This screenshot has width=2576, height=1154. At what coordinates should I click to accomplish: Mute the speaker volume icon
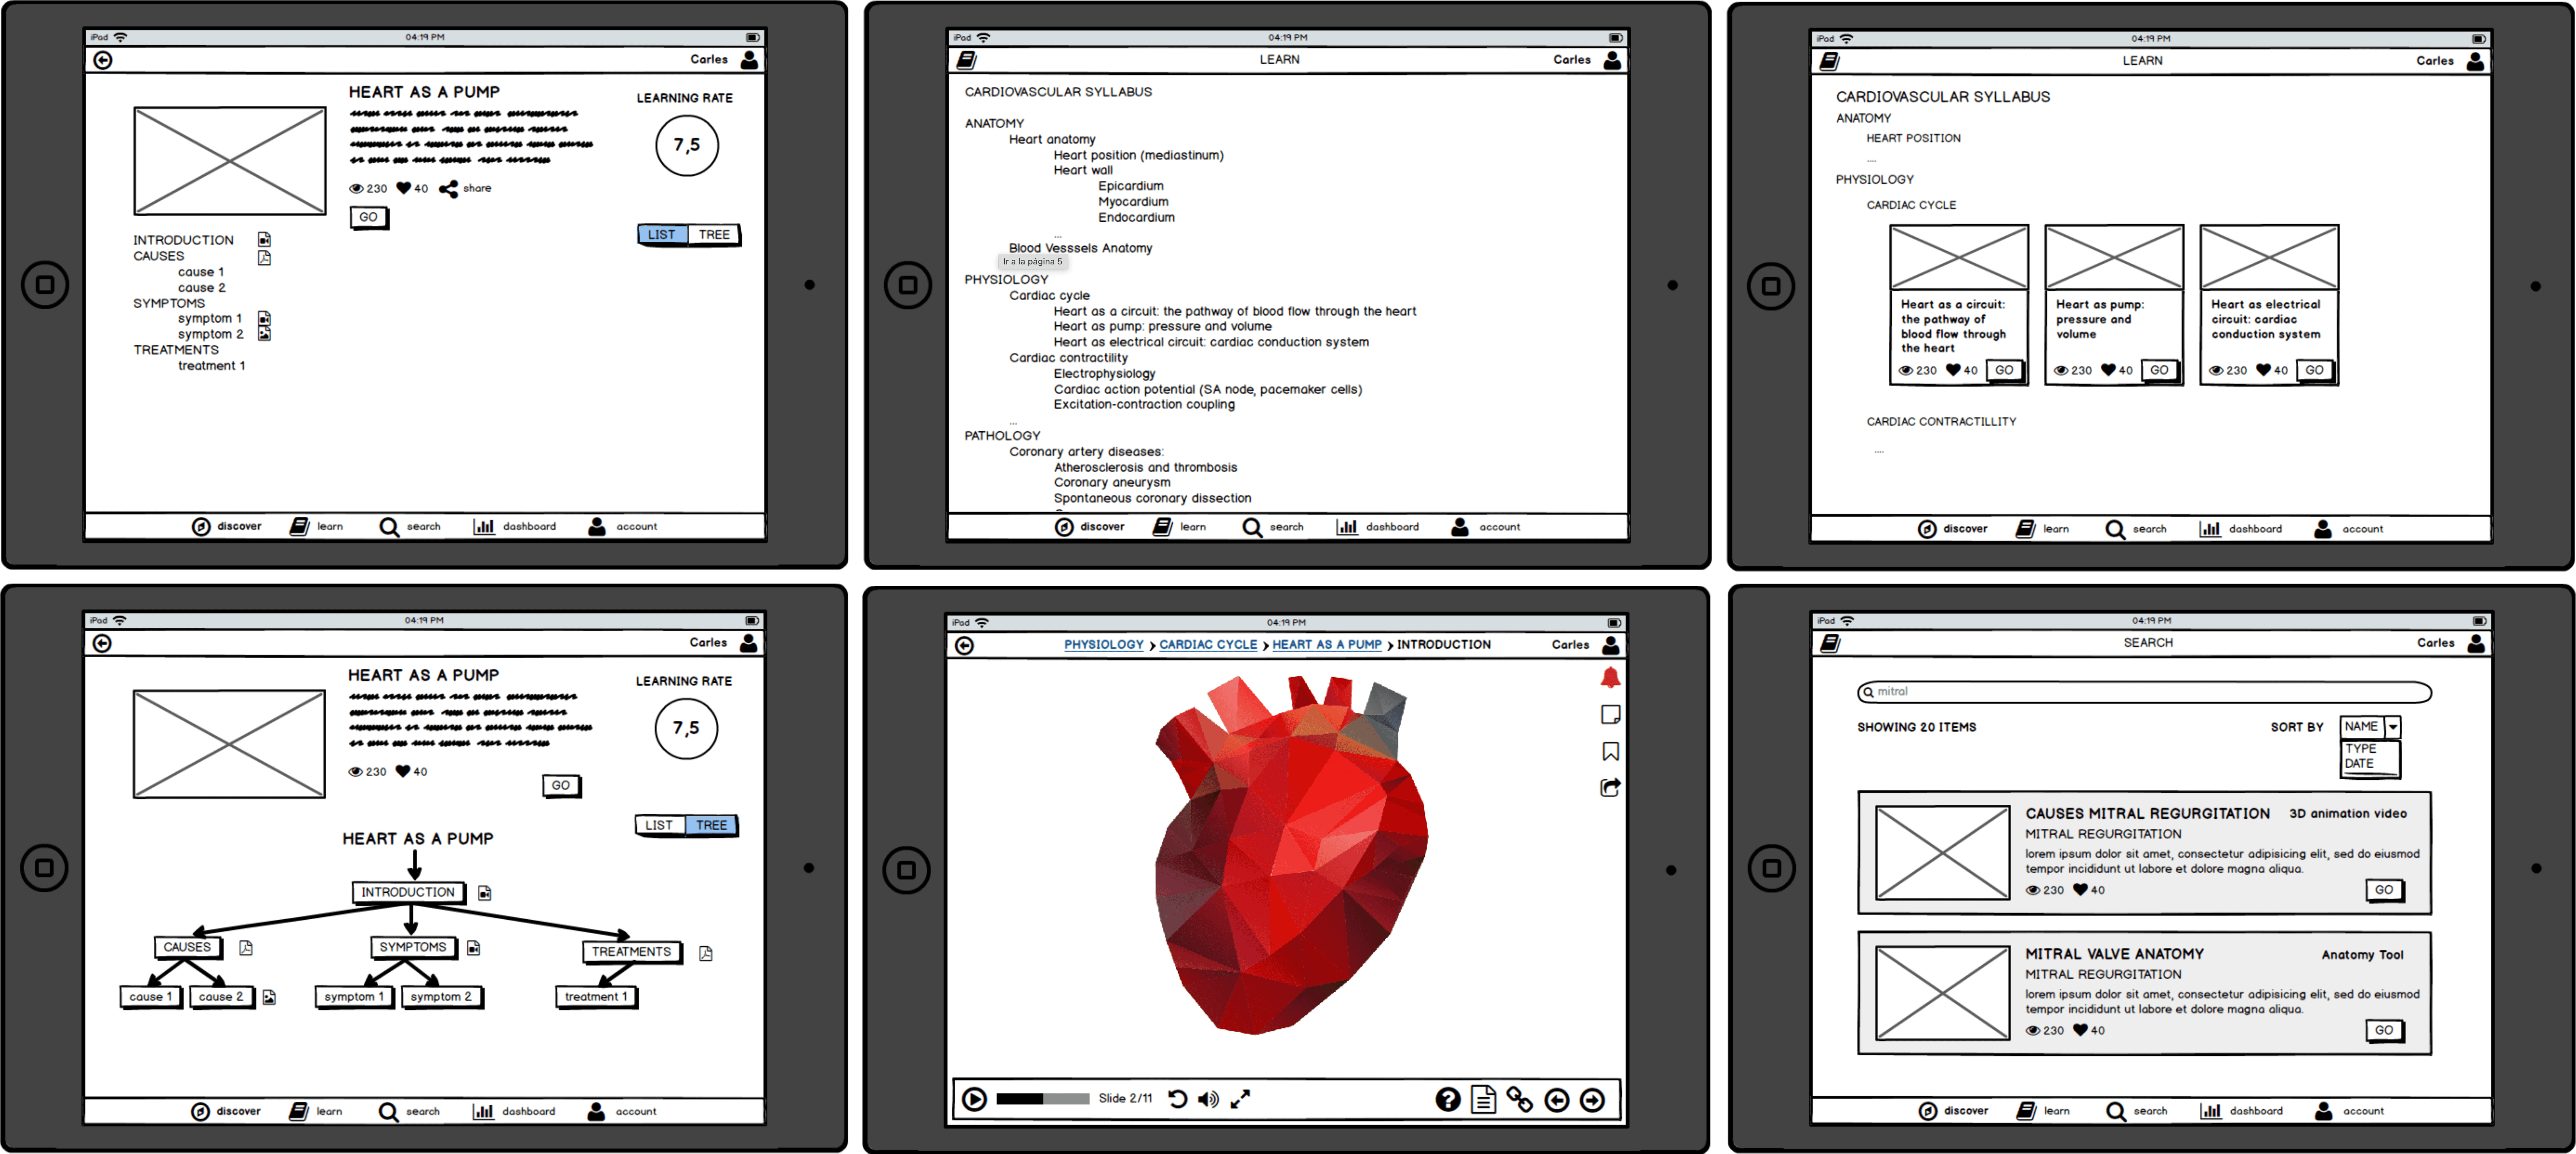coord(1208,1098)
